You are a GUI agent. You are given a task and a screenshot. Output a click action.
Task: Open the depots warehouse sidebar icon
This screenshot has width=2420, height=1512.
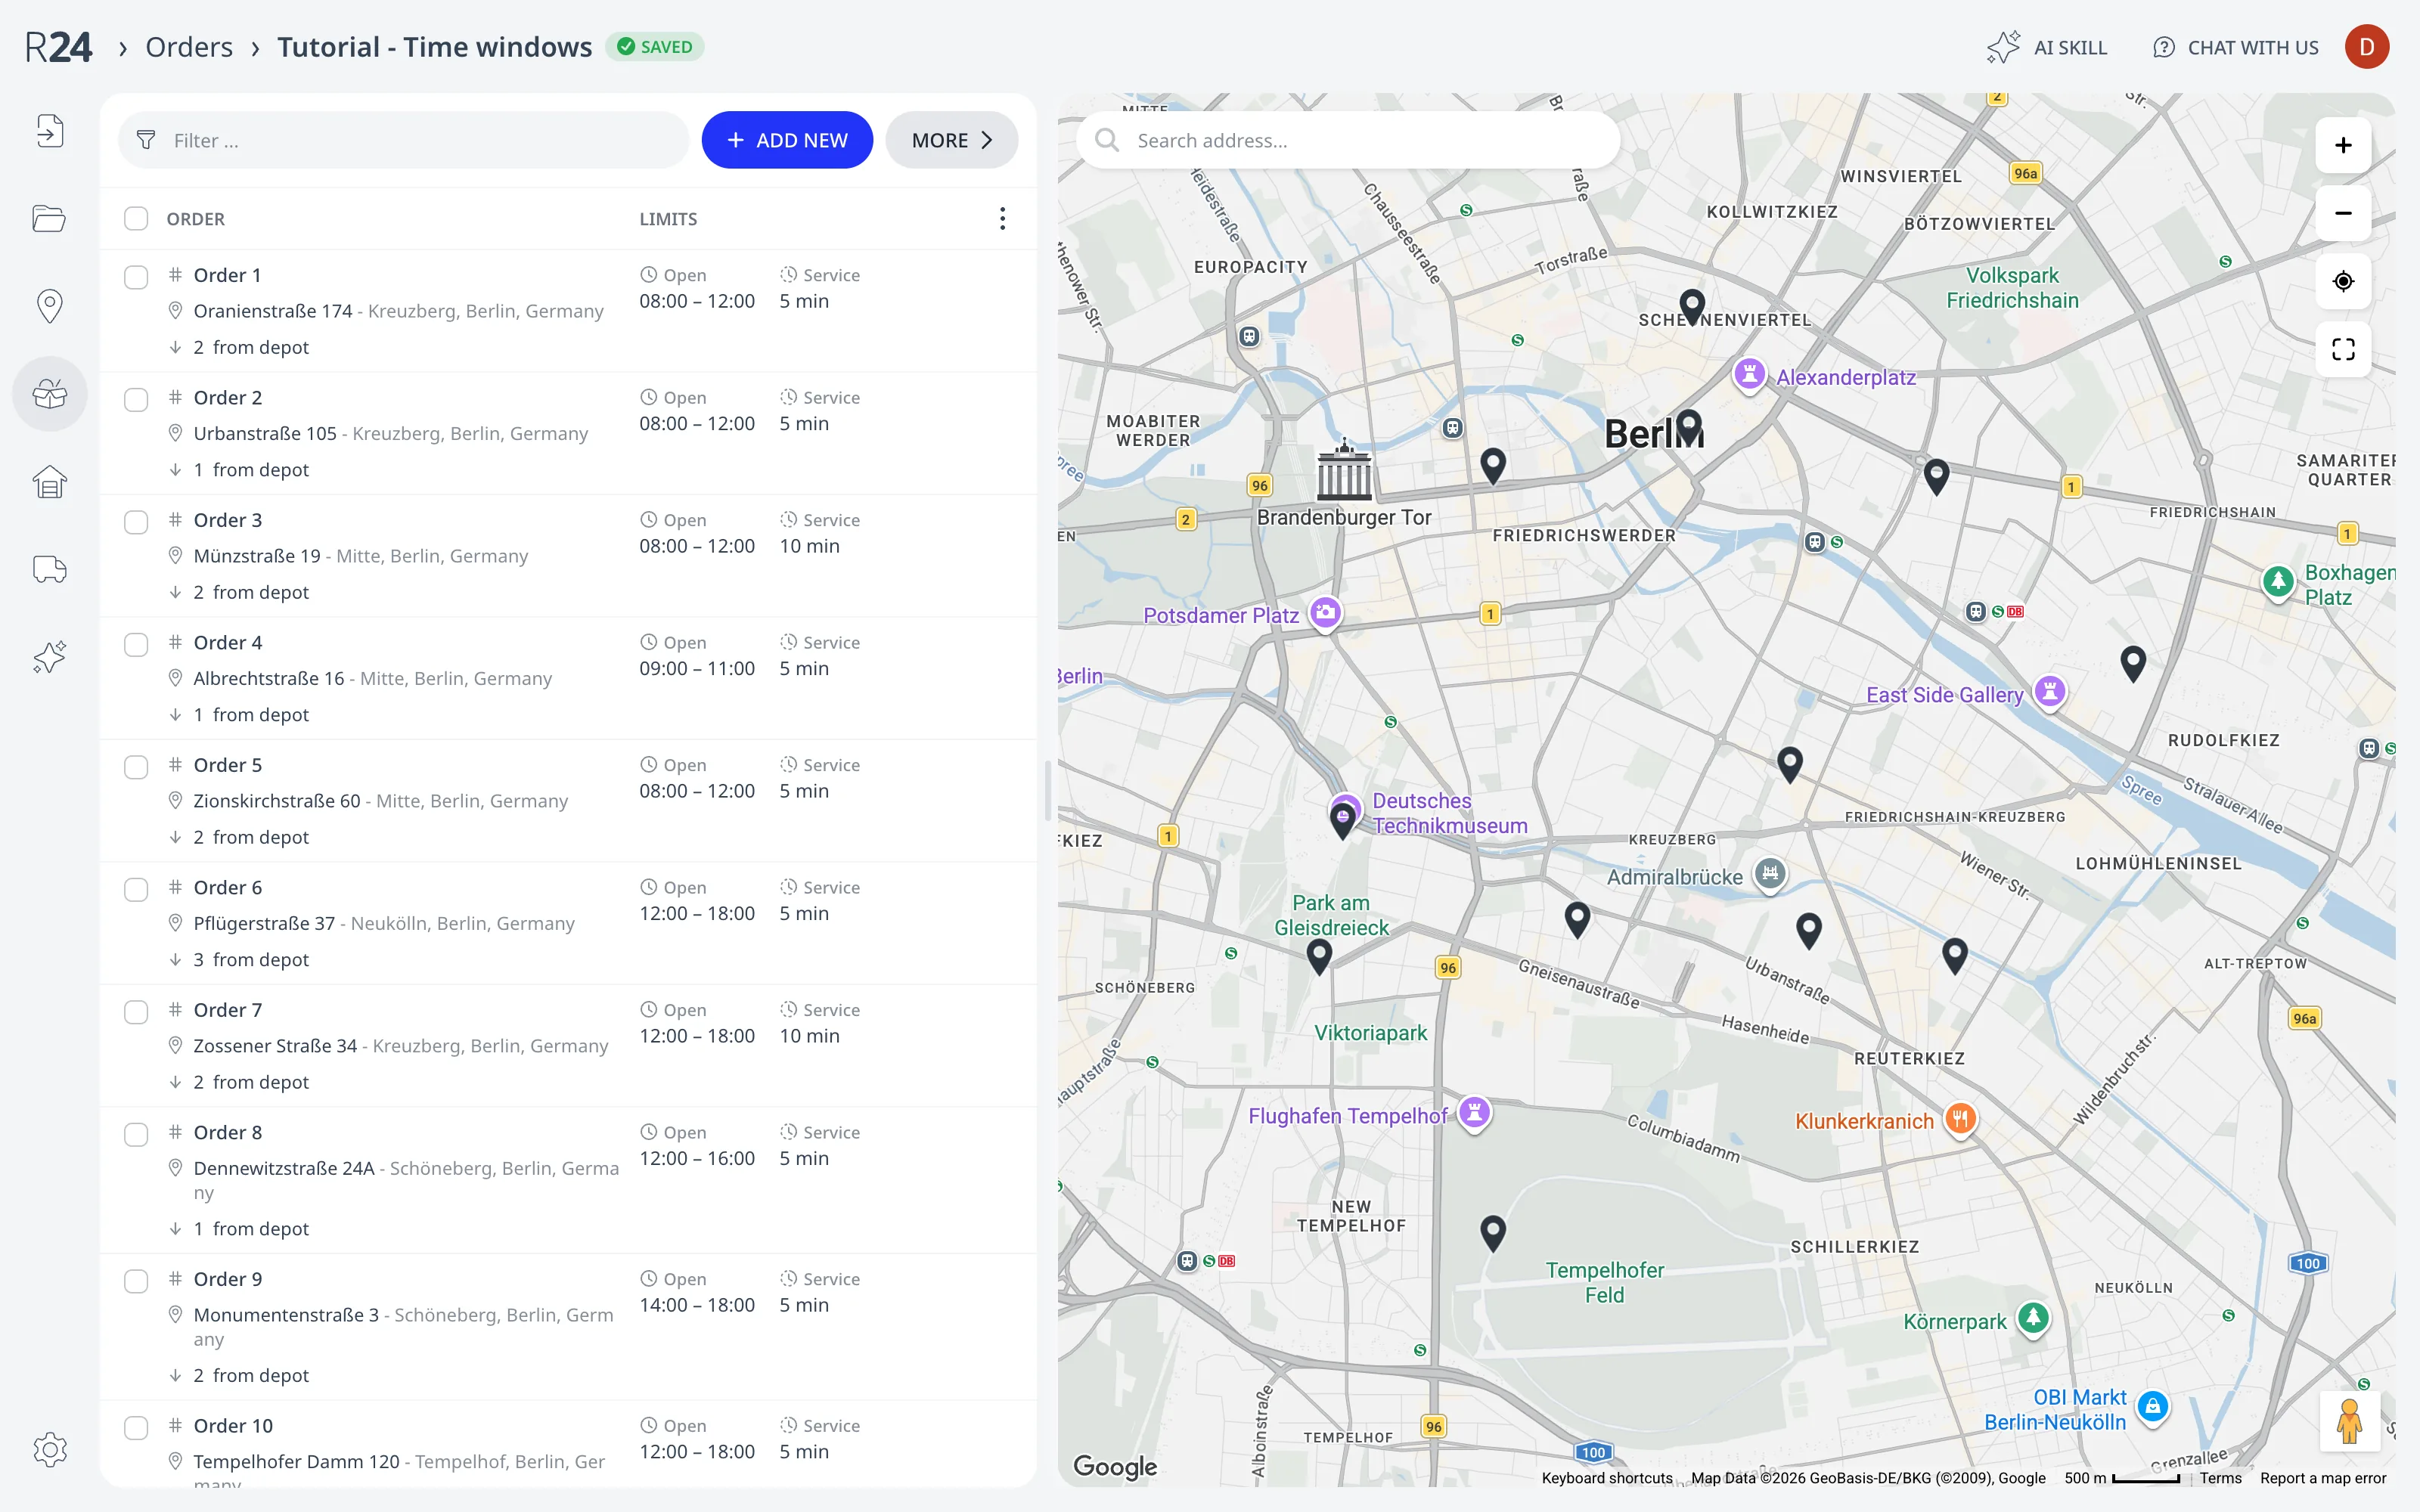pyautogui.click(x=49, y=482)
